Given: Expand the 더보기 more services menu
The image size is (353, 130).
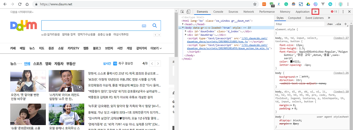Looking at the screenshot, I should point(156,48).
